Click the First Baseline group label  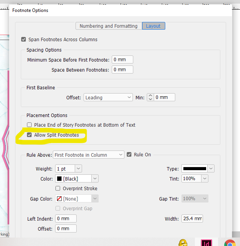(41, 87)
